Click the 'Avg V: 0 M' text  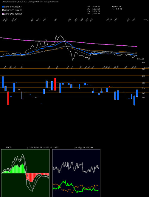click(116, 7)
